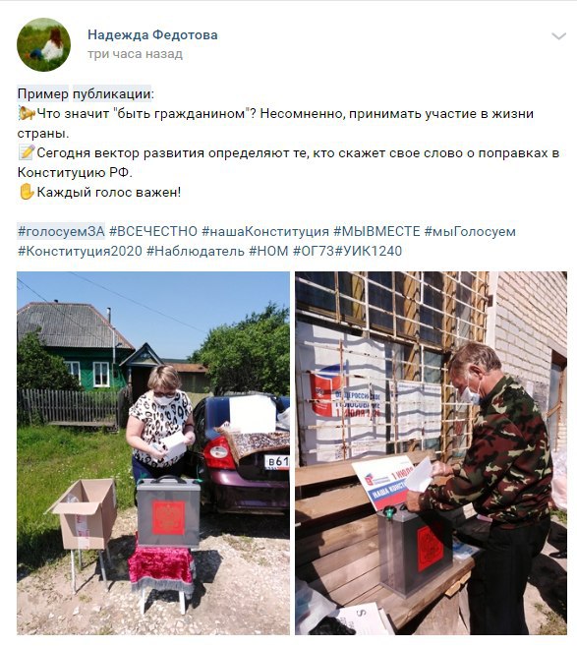Open the right photo of man in camouflage
577x647 pixels.
point(431,452)
